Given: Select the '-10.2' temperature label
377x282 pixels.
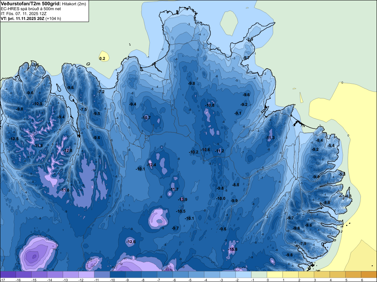Looking at the screenshot, I should click(x=193, y=152).
